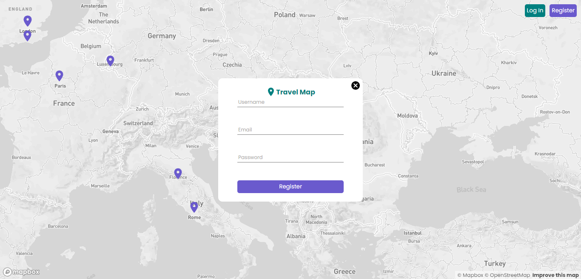Click the pin icon beside Travel Map title
This screenshot has height=279, width=581.
pos(271,91)
